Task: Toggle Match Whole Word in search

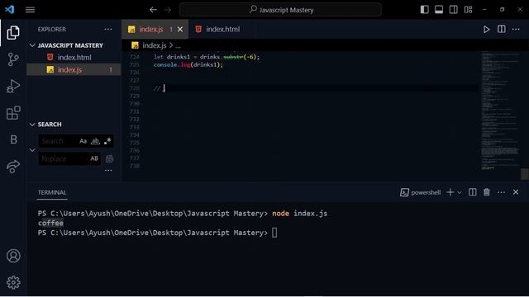Action: [x=96, y=141]
